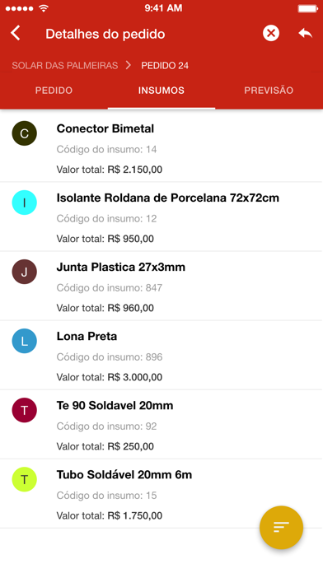Open the yellow sort filter button
323x573 pixels.
281,528
